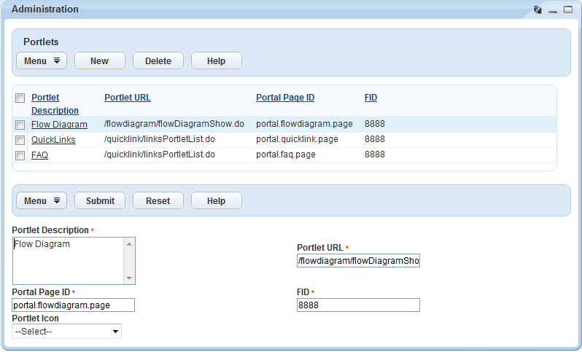Screen dimensions: 582x352
Task: Open Help in the Portlets toolbar
Action: tap(216, 61)
